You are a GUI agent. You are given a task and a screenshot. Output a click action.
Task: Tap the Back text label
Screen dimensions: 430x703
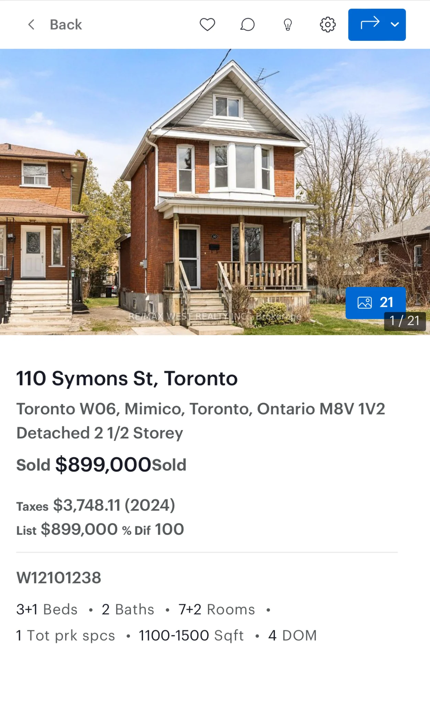66,25
